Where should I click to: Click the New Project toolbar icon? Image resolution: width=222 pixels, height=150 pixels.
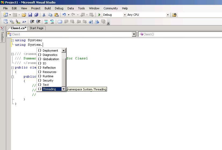pos(6,15)
